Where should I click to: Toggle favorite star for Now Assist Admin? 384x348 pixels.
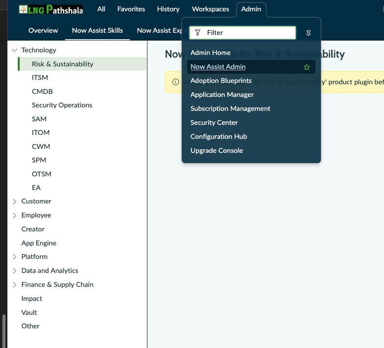(307, 67)
